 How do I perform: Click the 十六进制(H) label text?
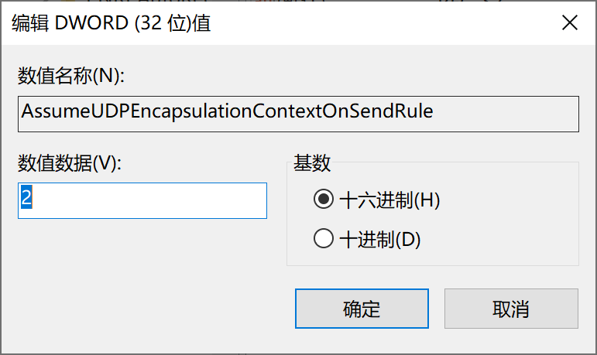click(x=389, y=200)
